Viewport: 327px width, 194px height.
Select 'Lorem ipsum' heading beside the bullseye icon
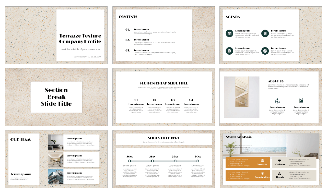278,48
